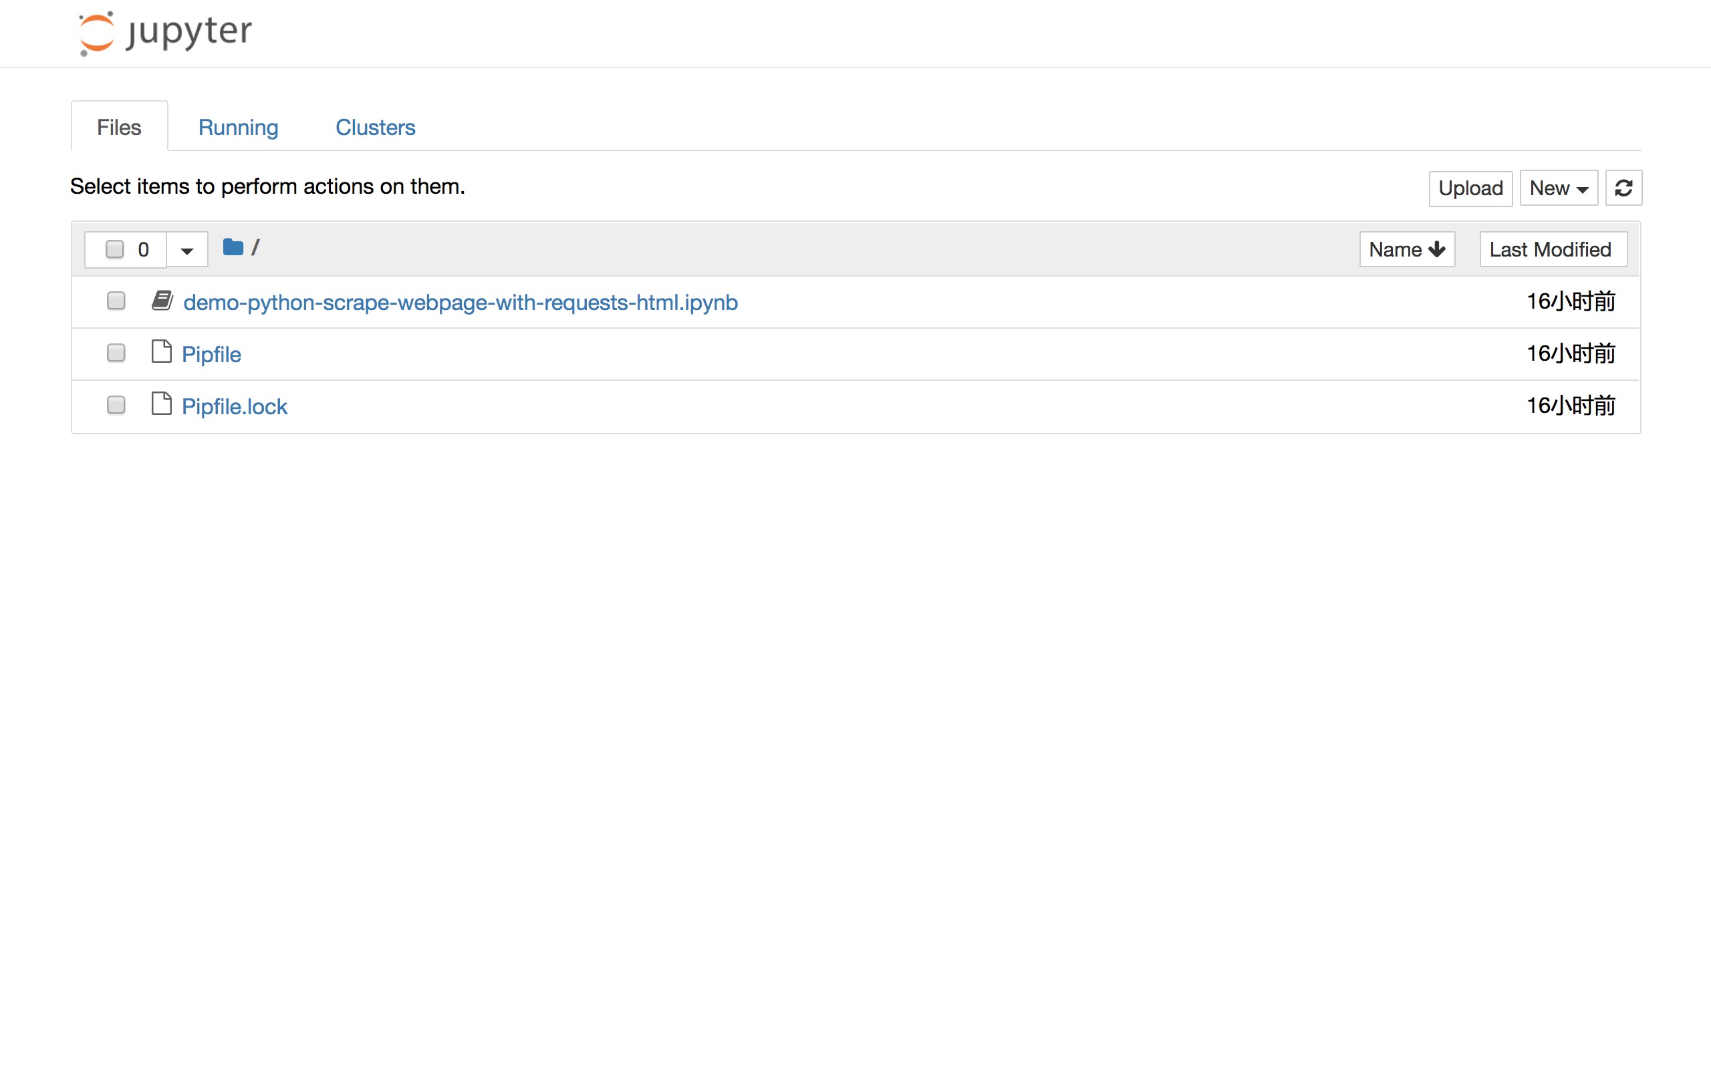Open the Clusters tab
Viewport: 1711px width, 1069px height.
click(375, 127)
